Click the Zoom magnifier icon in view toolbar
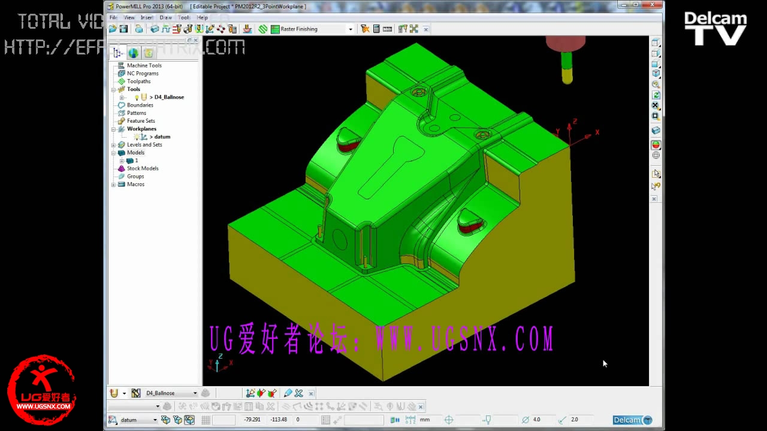Viewport: 767px width, 431px height. pyautogui.click(x=656, y=84)
